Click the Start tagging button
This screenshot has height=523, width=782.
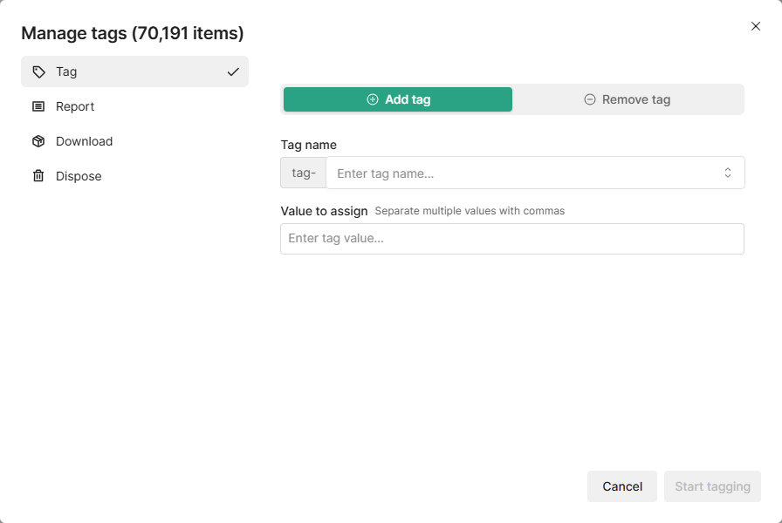coord(712,486)
